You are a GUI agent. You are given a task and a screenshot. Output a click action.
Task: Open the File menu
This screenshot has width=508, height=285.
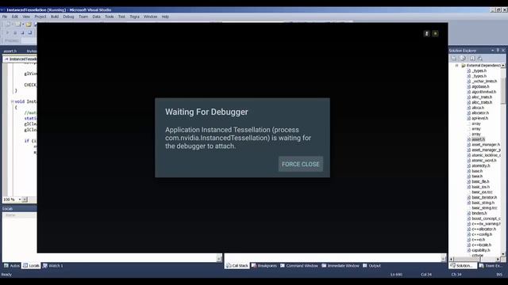click(x=5, y=17)
